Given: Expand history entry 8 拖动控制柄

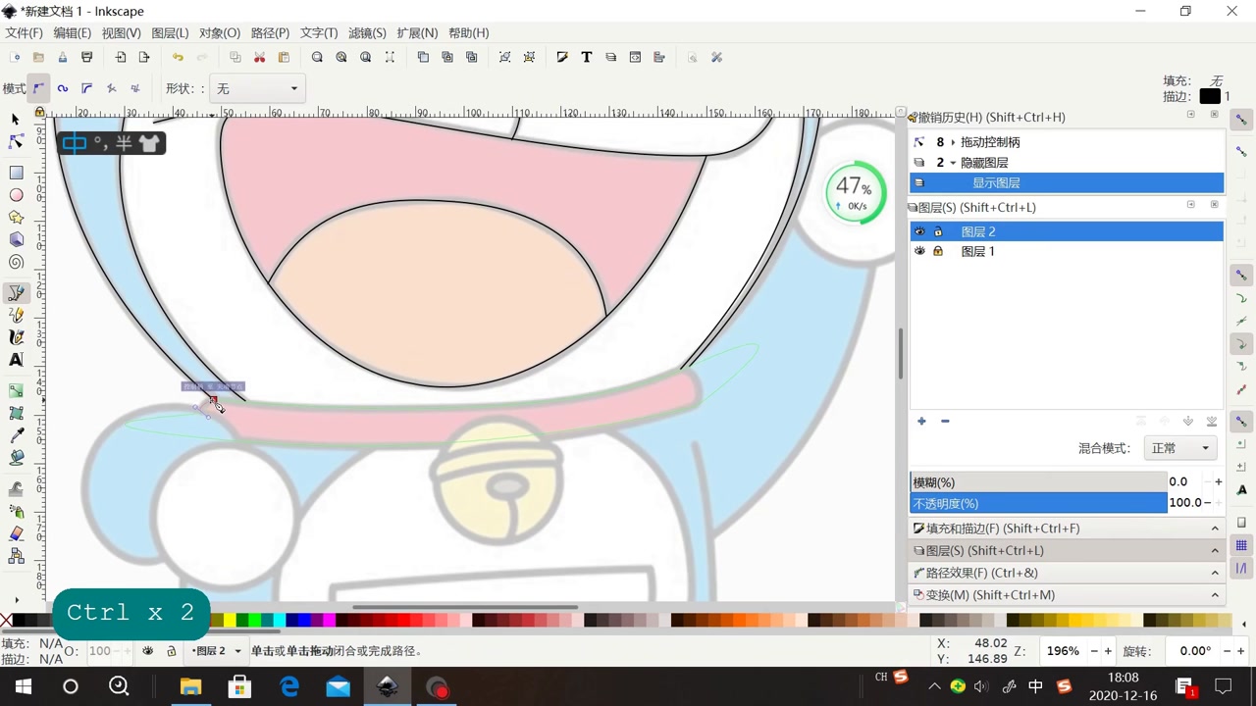Looking at the screenshot, I should click(x=953, y=142).
